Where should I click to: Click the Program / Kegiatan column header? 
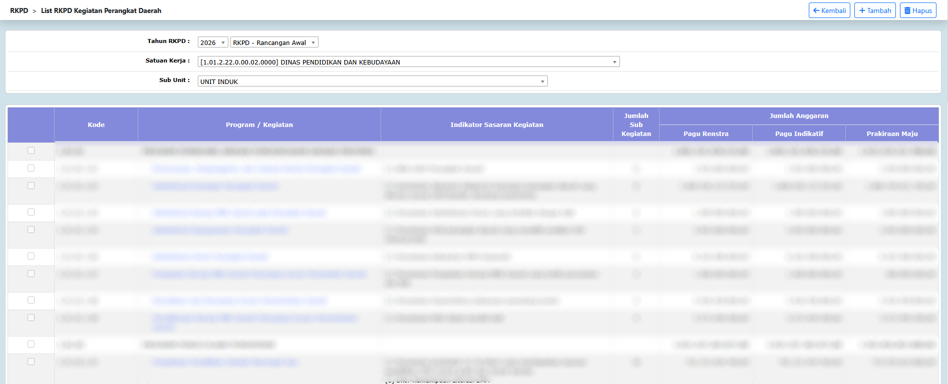click(259, 125)
